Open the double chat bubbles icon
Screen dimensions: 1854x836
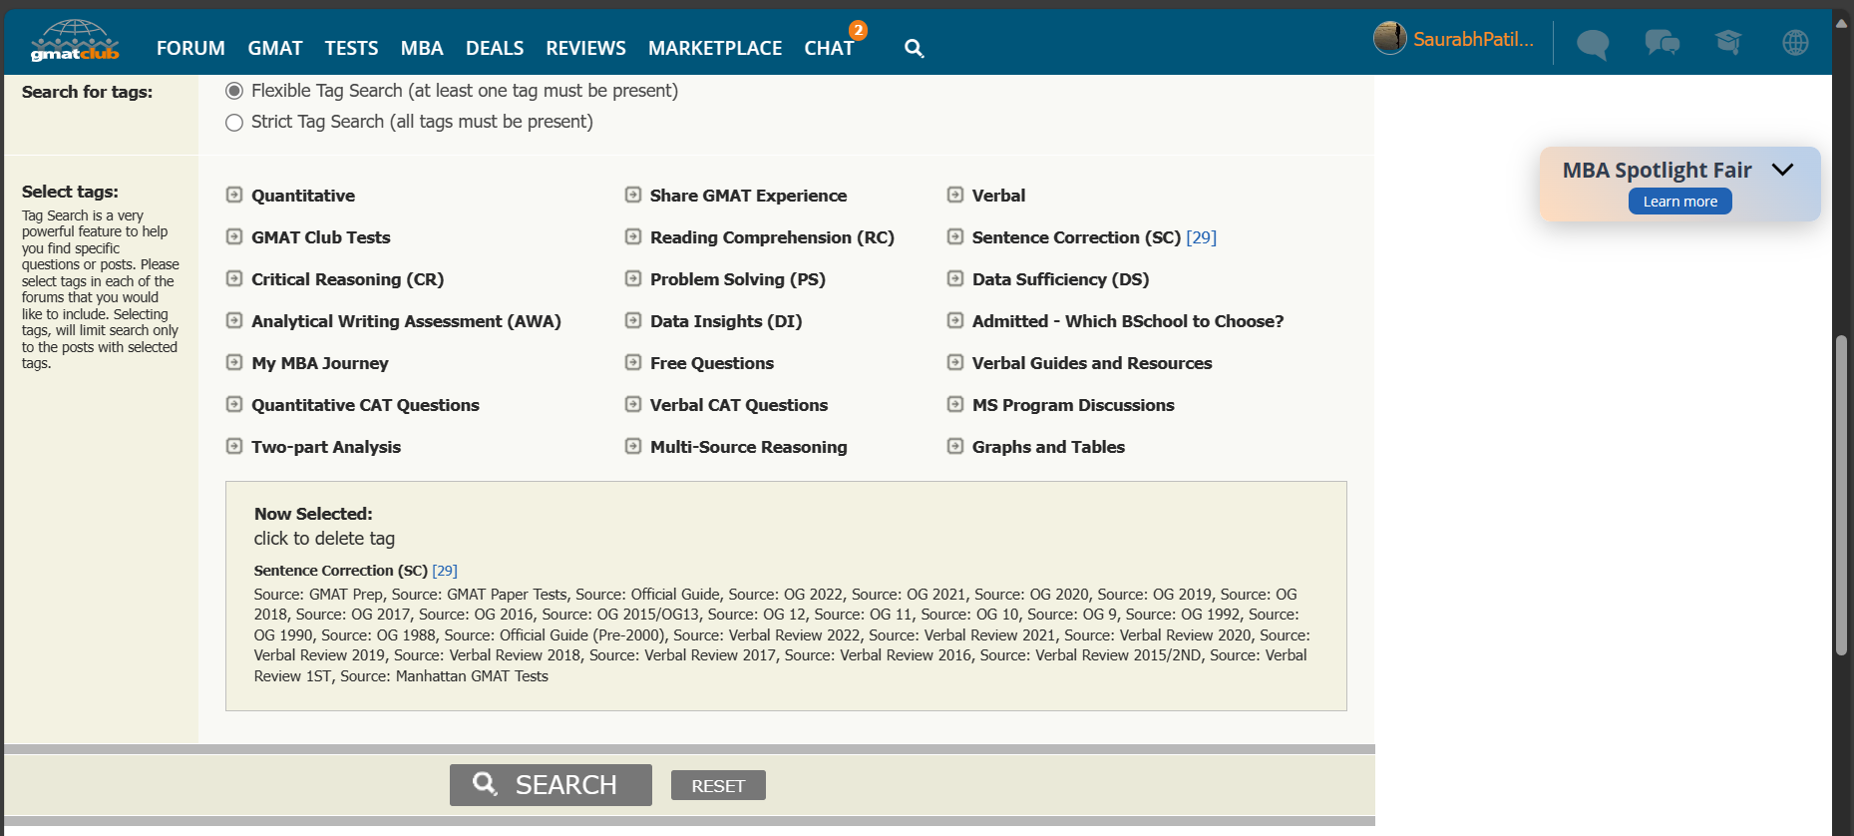1662,43
